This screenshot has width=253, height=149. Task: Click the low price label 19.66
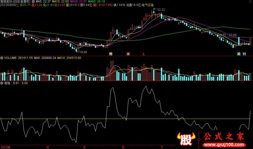point(83,52)
